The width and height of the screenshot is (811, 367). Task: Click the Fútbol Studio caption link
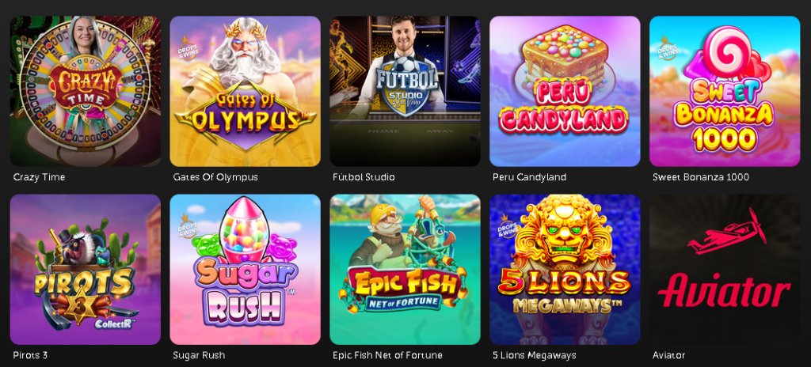(364, 177)
